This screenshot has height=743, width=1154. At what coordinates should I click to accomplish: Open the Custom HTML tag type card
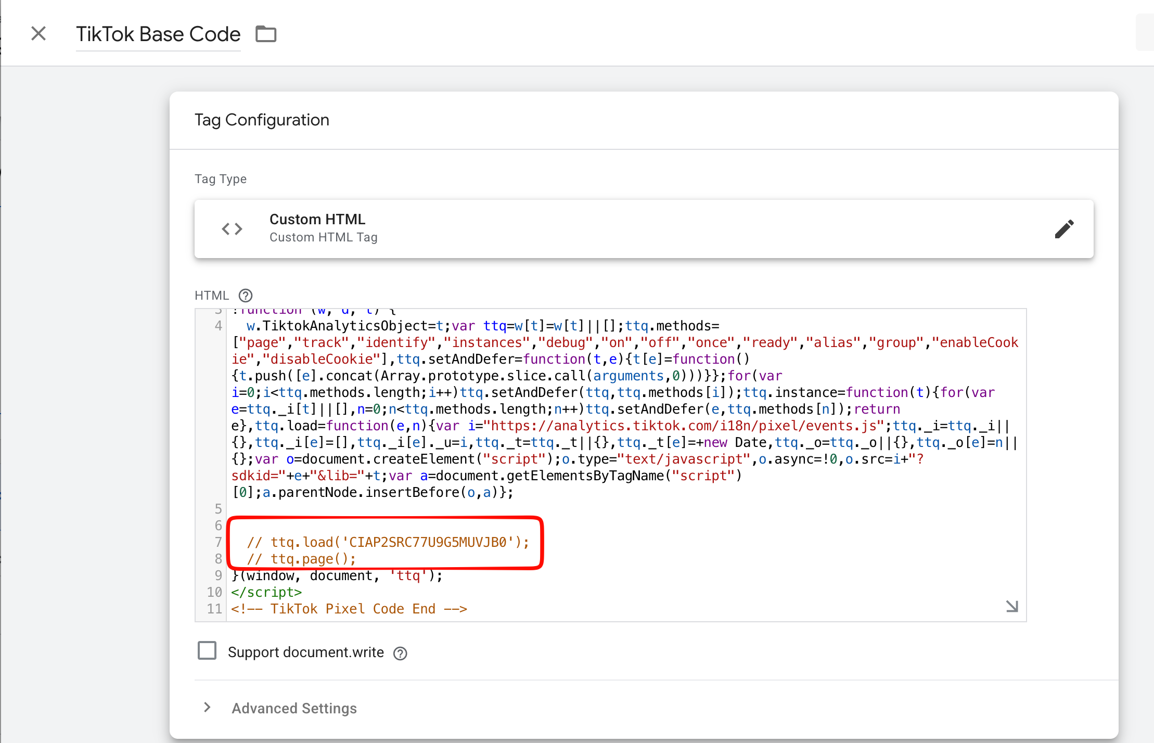click(644, 229)
